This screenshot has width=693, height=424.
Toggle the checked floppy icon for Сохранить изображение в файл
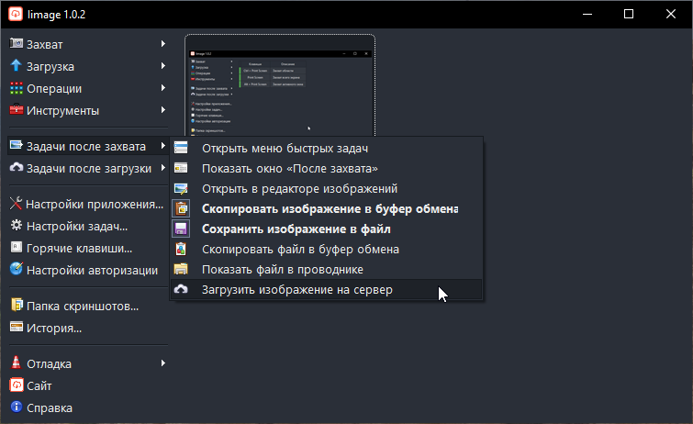point(181,229)
